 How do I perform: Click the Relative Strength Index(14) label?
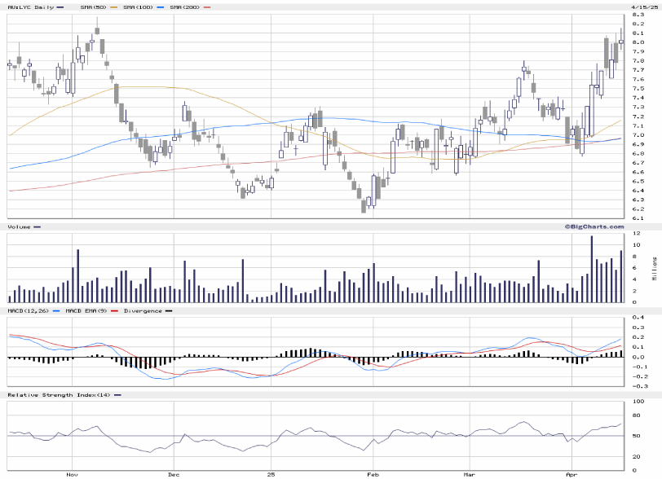pos(59,394)
